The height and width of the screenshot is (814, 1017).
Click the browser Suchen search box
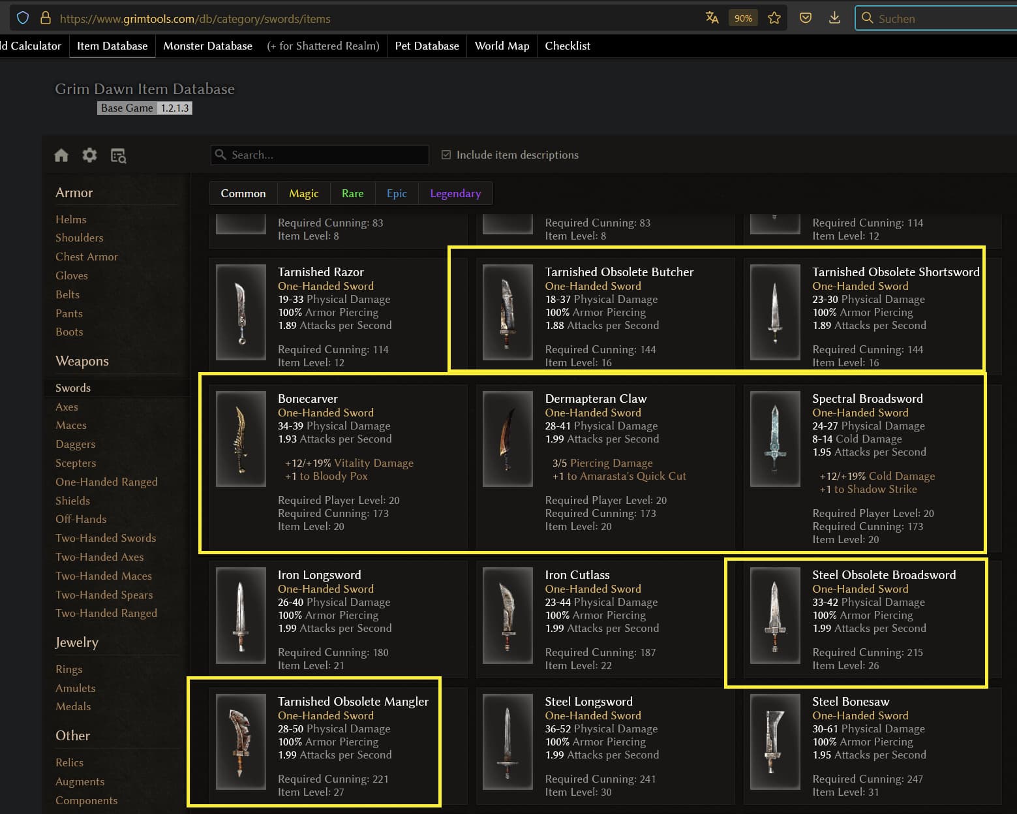[936, 18]
